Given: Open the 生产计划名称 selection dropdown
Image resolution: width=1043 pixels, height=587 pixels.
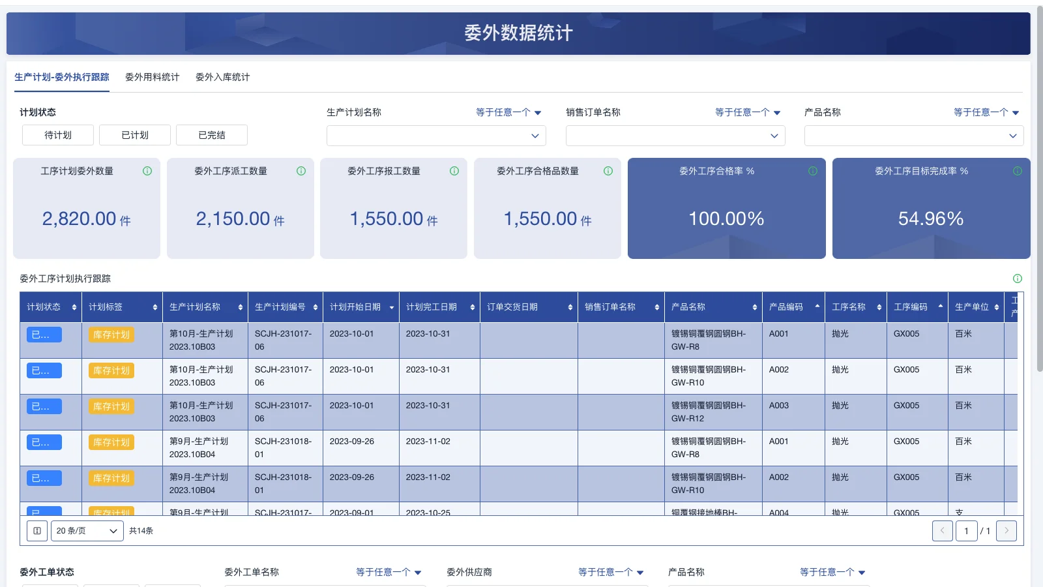Looking at the screenshot, I should [435, 136].
